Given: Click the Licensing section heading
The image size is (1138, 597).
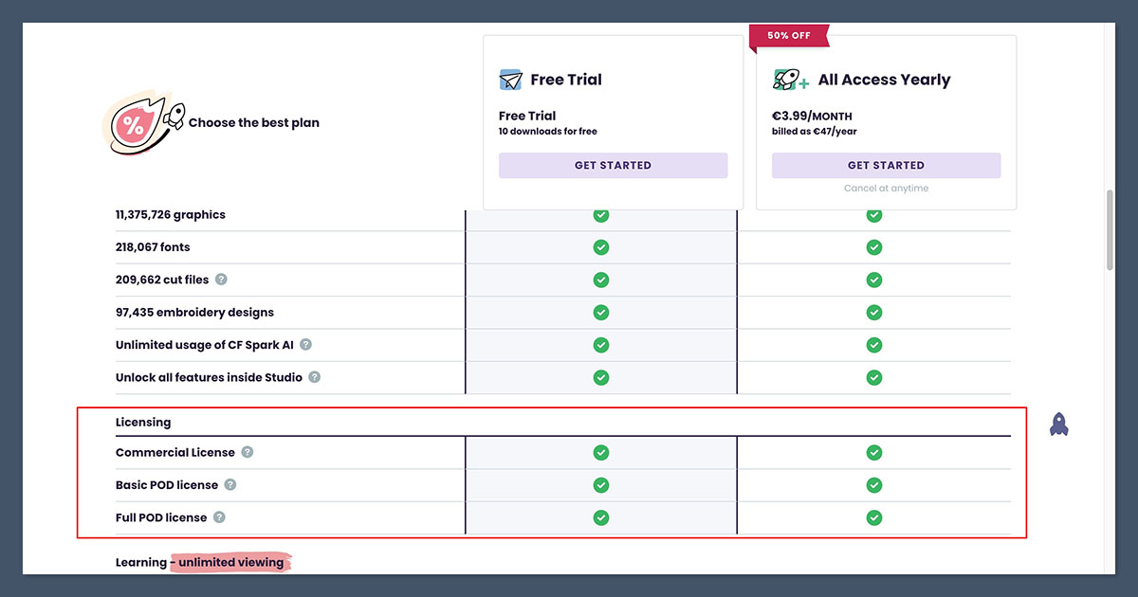Looking at the screenshot, I should click(x=143, y=422).
